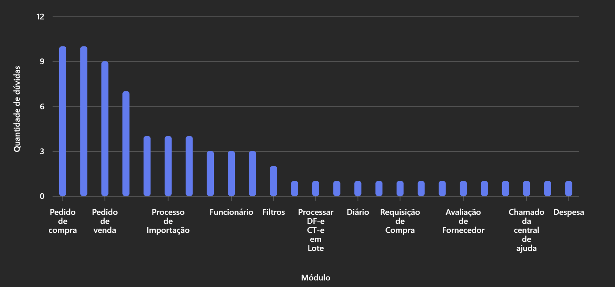
Task: Click the 9 tick label on y-axis
Action: [42, 62]
